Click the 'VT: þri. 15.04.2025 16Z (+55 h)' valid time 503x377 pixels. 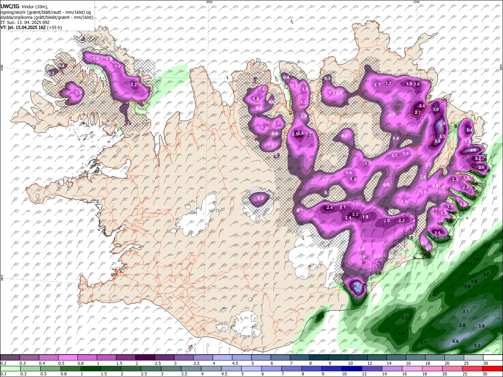pyautogui.click(x=31, y=28)
